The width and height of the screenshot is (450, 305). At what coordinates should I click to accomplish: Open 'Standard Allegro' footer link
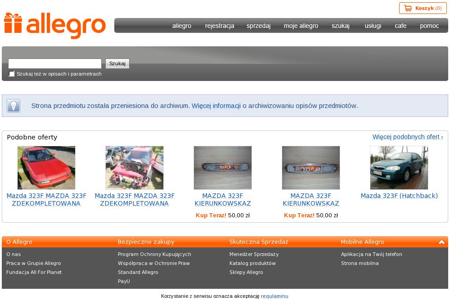click(x=138, y=272)
